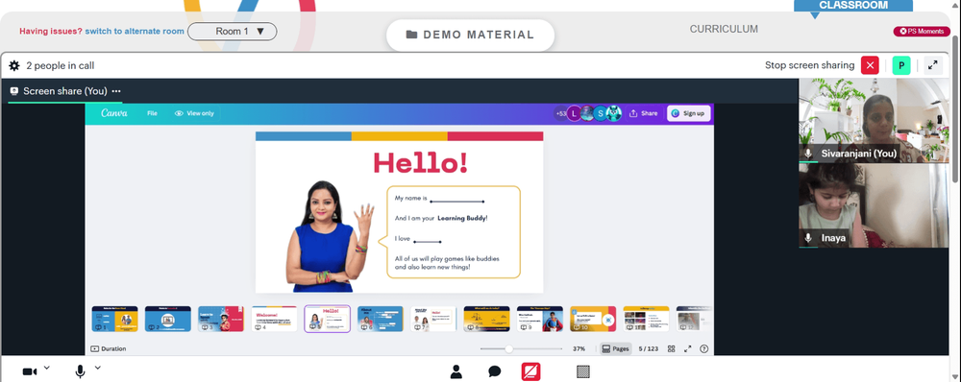Adjust the Canva zoom slider handle

pos(508,349)
